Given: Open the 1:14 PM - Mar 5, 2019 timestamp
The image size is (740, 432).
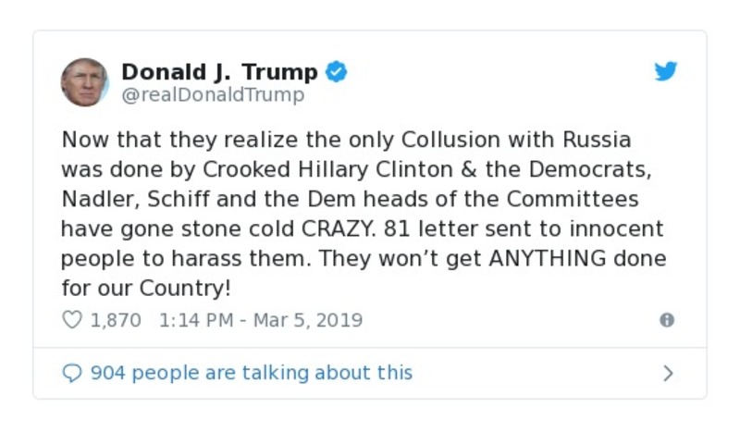Looking at the screenshot, I should pyautogui.click(x=261, y=320).
